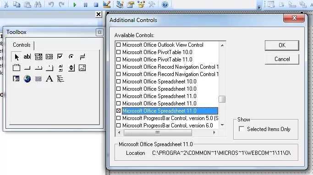Viewport: 313px width, 175px height.
Task: Run the macro with green play icon
Action: [75, 5]
